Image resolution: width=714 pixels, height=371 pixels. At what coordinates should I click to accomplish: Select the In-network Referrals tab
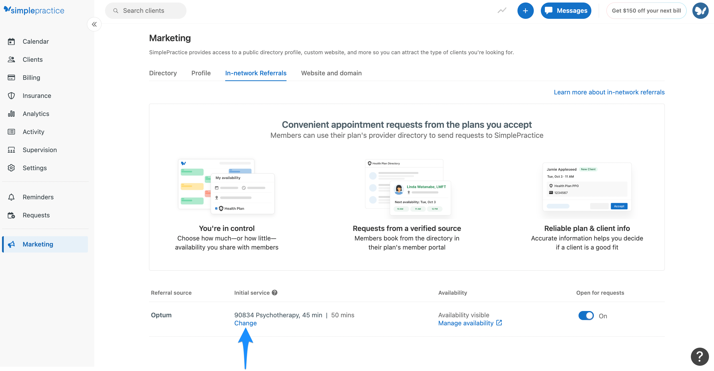(x=256, y=73)
